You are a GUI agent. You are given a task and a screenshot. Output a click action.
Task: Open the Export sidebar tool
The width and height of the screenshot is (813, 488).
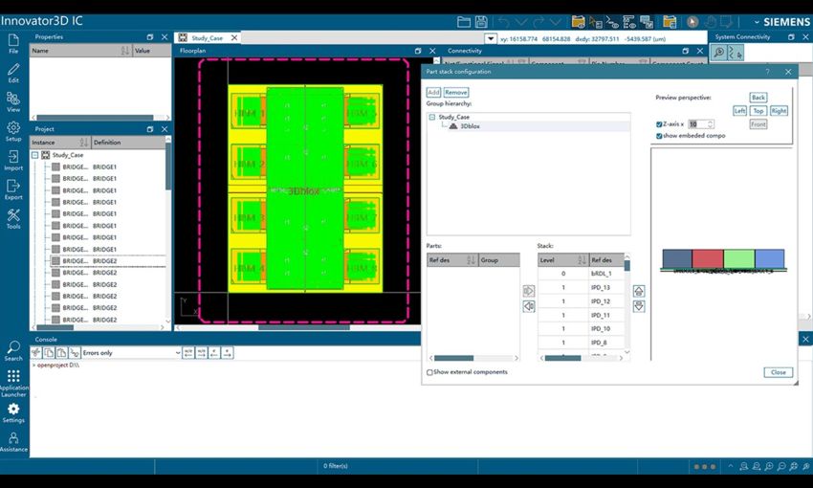point(13,189)
